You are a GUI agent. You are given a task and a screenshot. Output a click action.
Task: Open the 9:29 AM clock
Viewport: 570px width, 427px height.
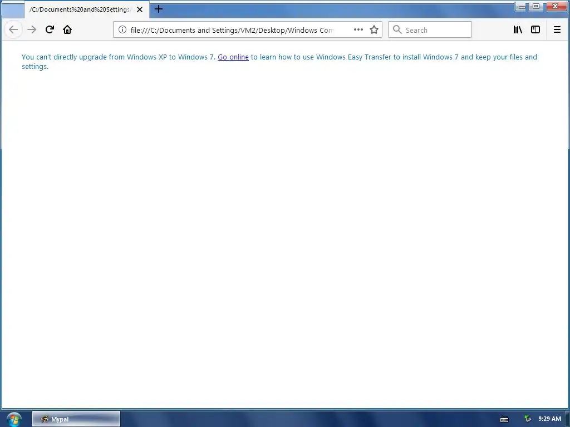(x=549, y=419)
